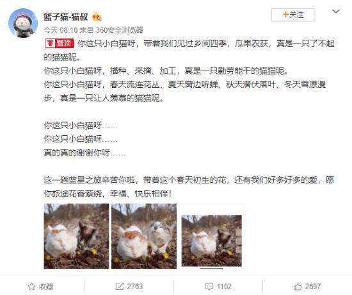Open the 360安全浏览器 source link
Image resolution: width=352 pixels, height=295 pixels.
click(x=120, y=30)
